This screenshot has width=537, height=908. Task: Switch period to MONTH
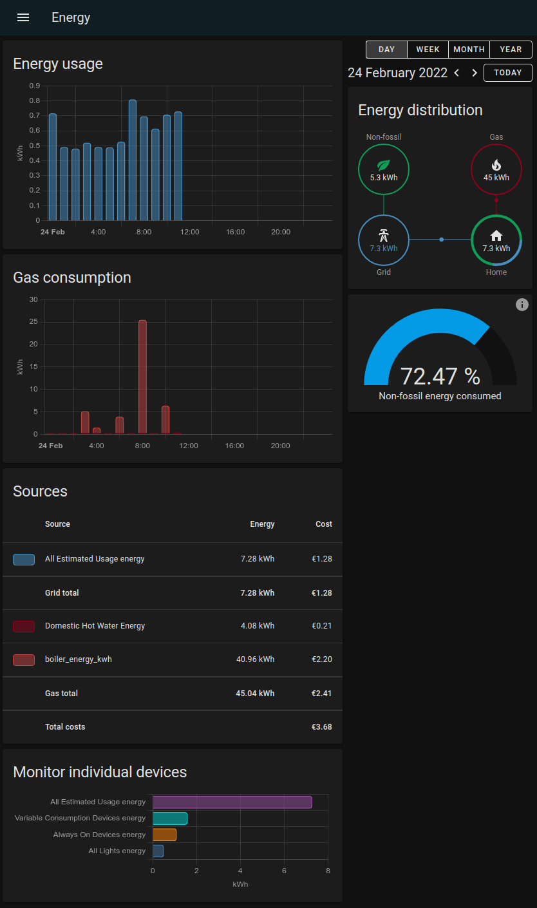[x=469, y=50]
